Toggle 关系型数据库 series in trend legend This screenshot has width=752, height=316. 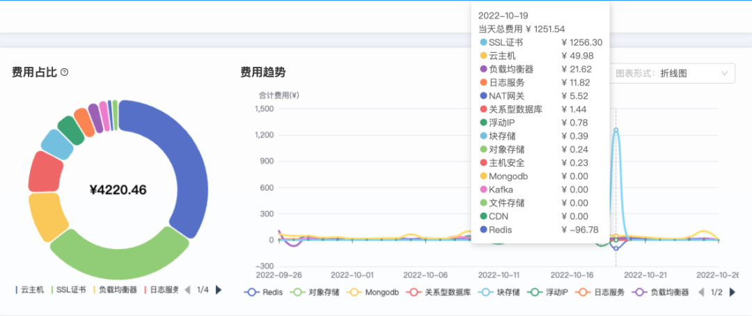tap(439, 292)
